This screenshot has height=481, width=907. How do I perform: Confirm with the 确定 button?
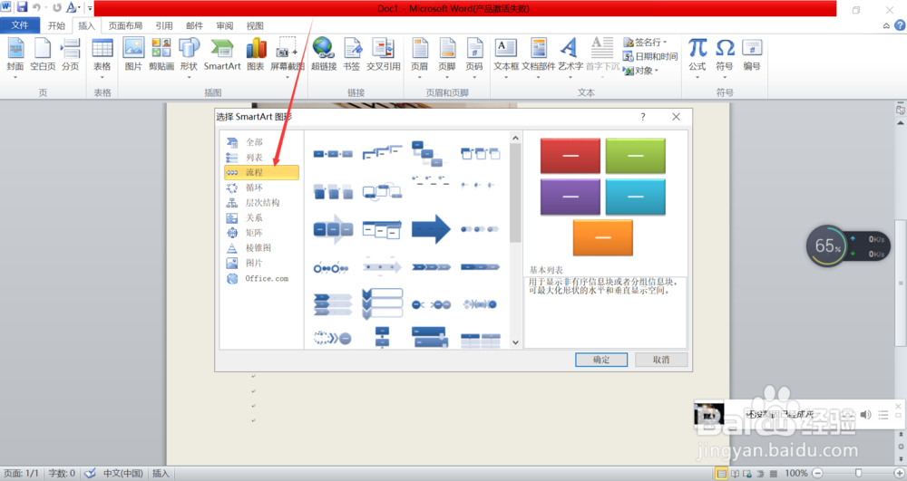point(601,360)
